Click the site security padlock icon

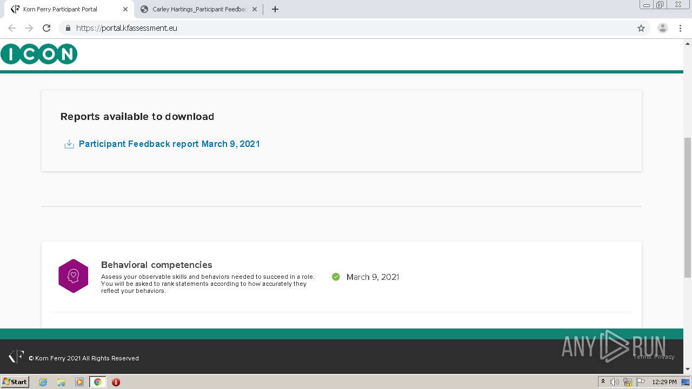point(68,28)
